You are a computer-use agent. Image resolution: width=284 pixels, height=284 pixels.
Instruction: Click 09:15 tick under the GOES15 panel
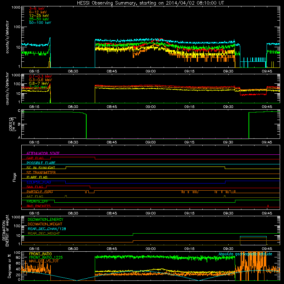click(189, 142)
